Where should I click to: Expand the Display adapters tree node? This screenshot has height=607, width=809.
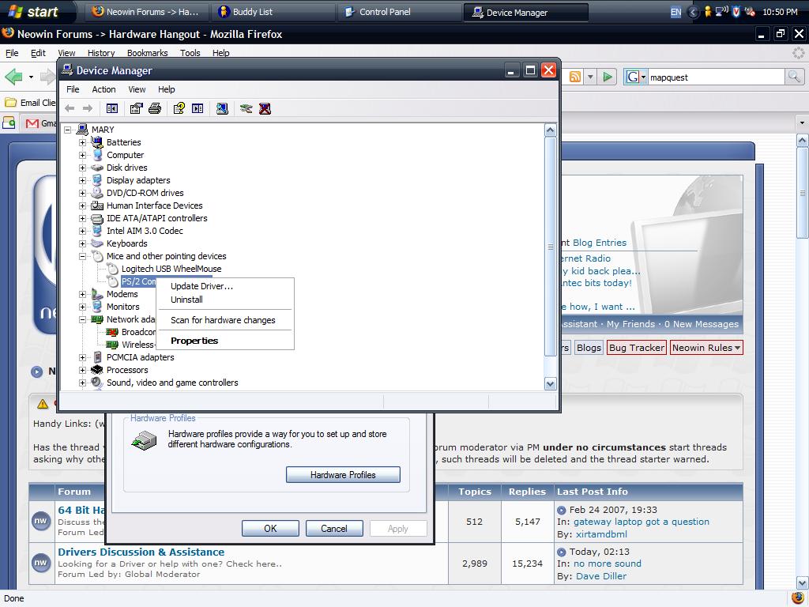point(82,180)
